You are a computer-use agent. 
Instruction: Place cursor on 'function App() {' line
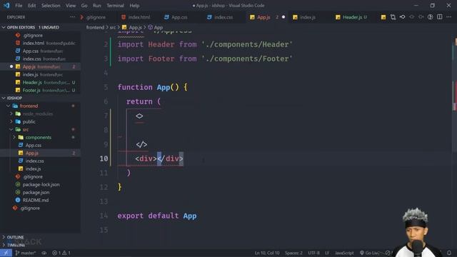(x=152, y=87)
